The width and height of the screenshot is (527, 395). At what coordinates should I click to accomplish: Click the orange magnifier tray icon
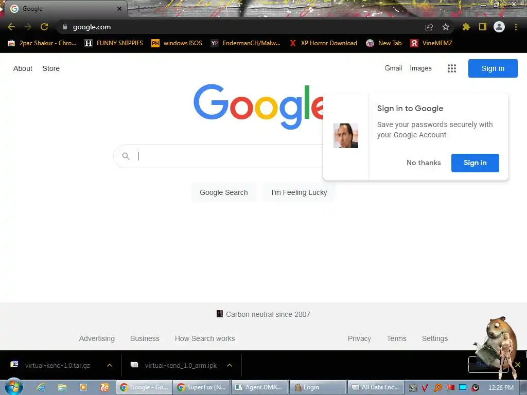(437, 388)
